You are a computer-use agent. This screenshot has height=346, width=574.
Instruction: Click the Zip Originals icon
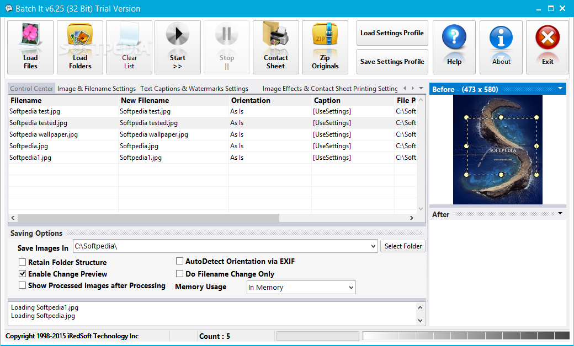coord(325,47)
